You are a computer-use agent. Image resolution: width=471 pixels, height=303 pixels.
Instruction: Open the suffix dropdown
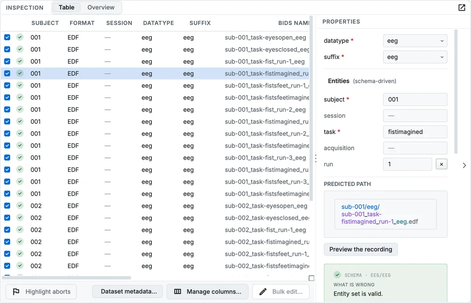point(415,57)
